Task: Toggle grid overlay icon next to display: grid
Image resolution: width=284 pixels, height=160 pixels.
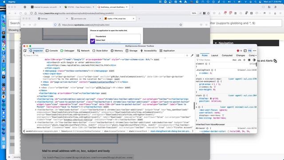Action: 211,99
